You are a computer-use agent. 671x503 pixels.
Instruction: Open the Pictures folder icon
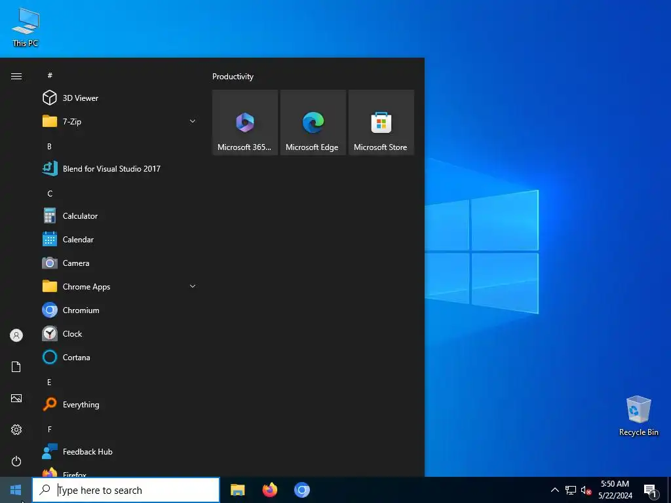click(16, 398)
